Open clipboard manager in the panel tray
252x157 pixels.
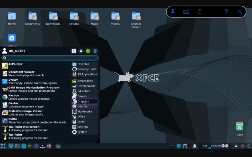click(185, 146)
